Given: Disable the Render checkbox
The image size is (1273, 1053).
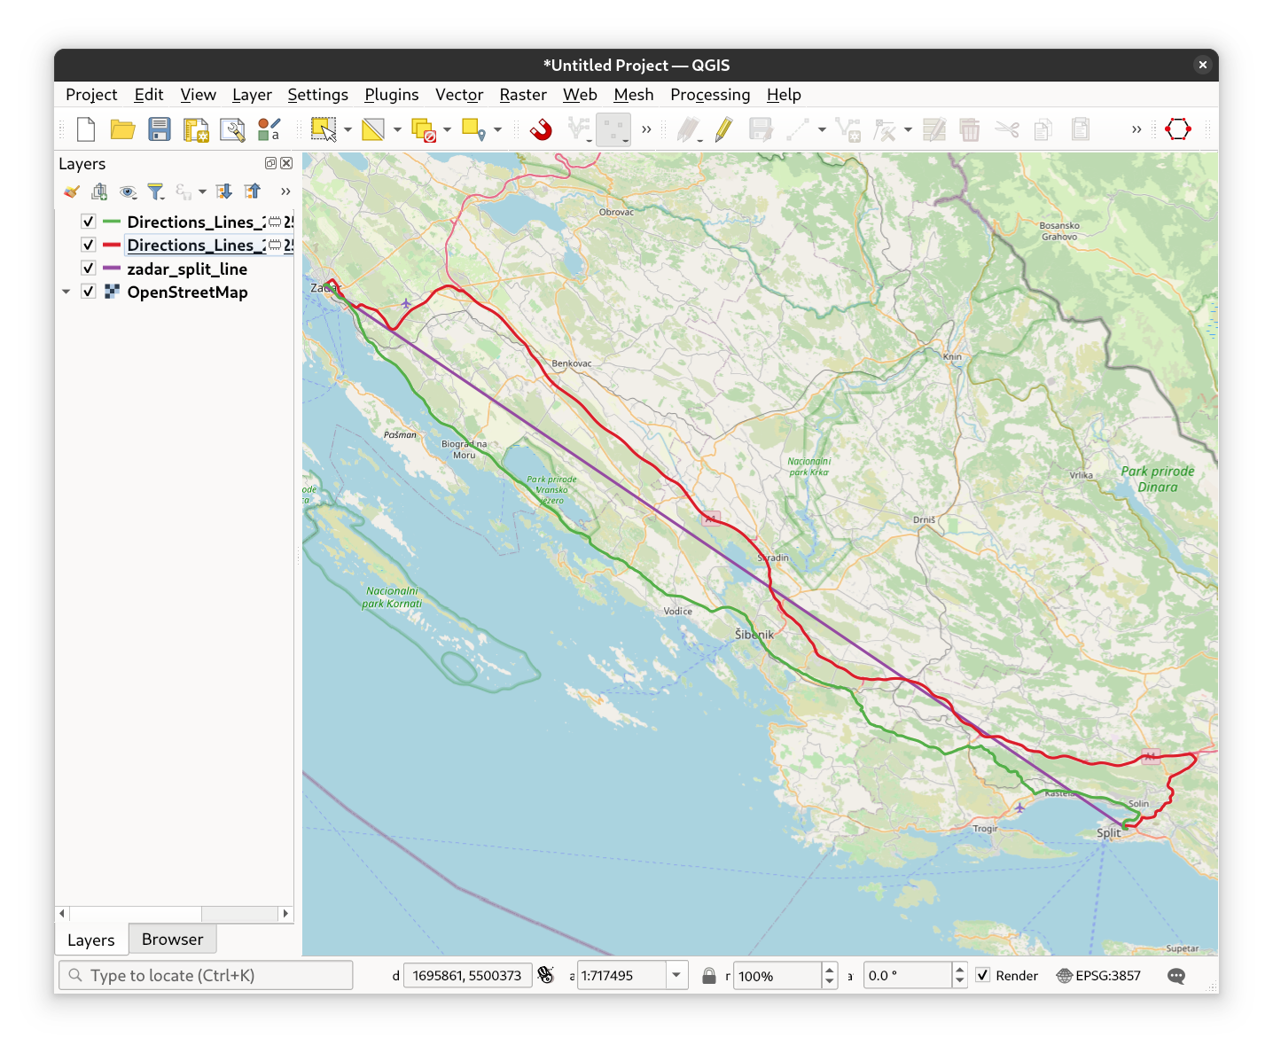Looking at the screenshot, I should [x=983, y=976].
